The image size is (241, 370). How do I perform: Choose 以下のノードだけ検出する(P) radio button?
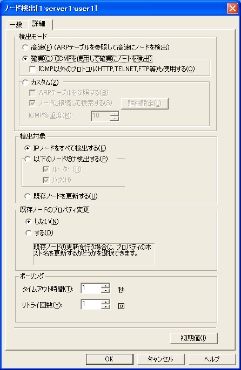28,159
